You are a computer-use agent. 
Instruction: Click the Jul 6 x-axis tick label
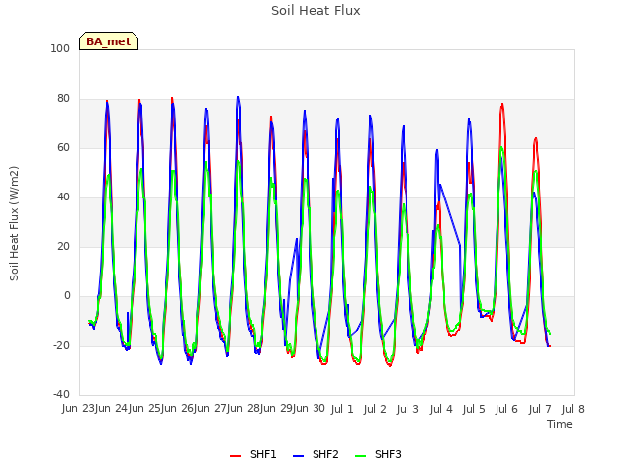click(506, 409)
